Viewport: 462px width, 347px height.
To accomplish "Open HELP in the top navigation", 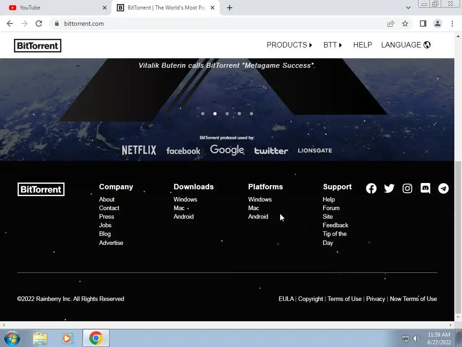I will pos(362,45).
